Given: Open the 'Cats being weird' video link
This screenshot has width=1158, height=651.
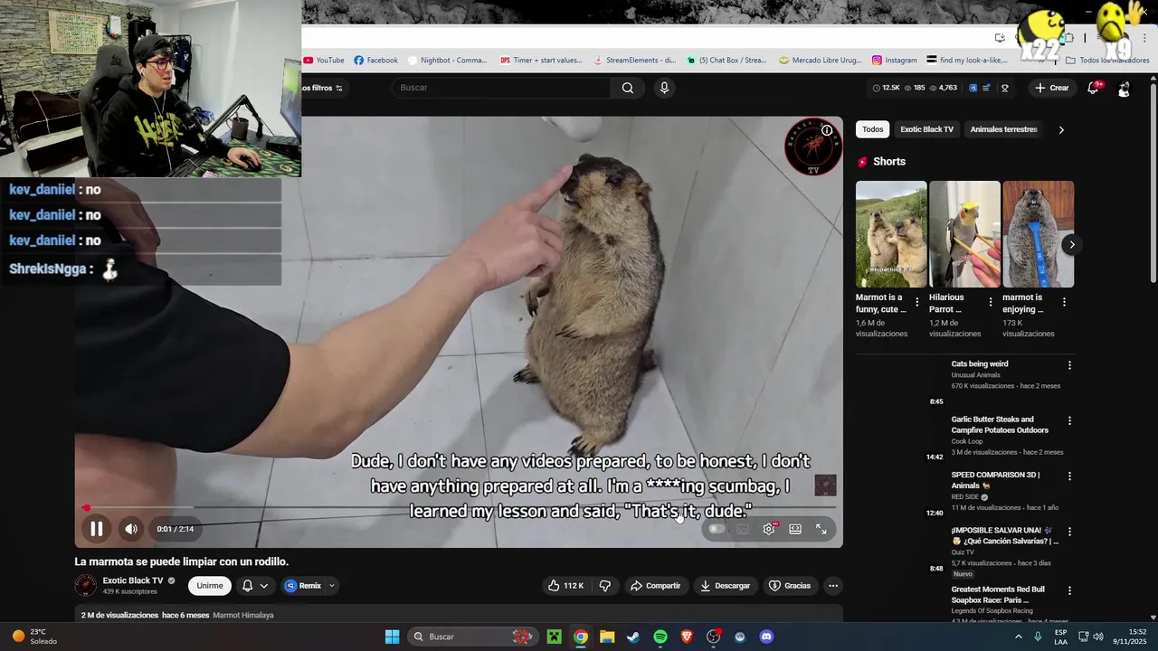Looking at the screenshot, I should 979,363.
